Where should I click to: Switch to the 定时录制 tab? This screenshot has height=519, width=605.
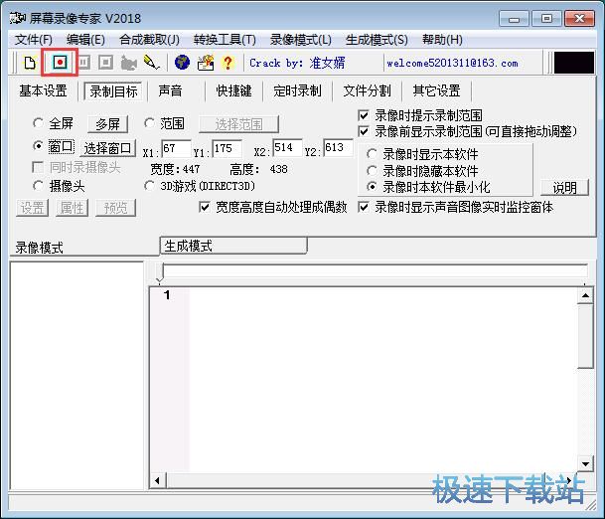click(x=297, y=91)
